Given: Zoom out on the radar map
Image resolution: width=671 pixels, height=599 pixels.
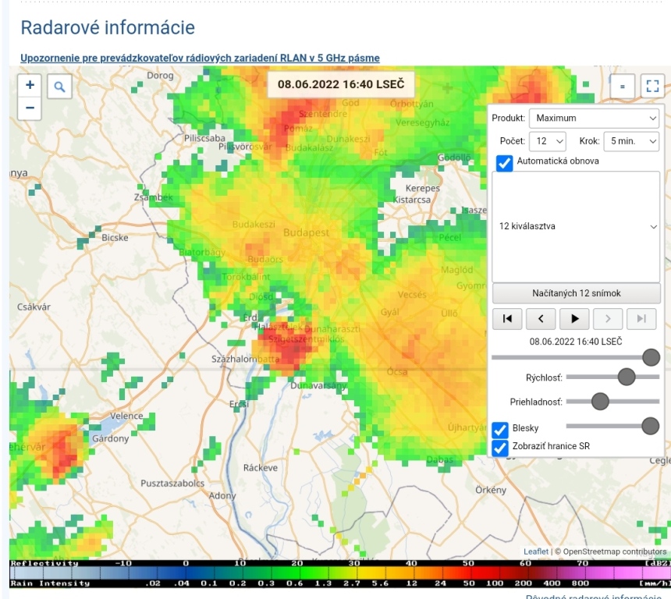Looking at the screenshot, I should [30, 107].
